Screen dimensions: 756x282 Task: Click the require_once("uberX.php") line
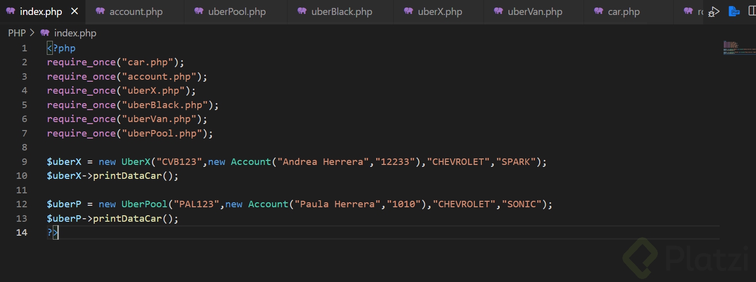122,91
